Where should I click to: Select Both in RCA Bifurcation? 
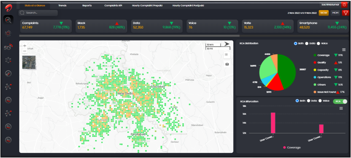(x=297, y=101)
